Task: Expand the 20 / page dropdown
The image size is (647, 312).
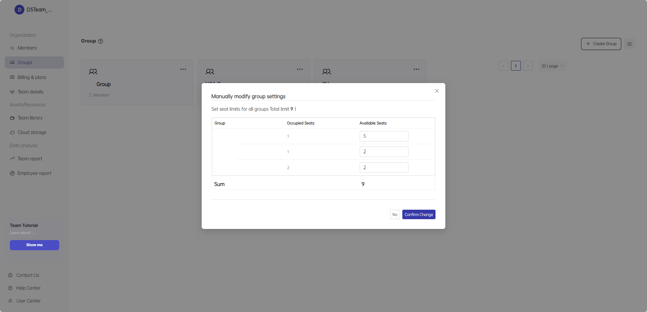Action: point(552,66)
